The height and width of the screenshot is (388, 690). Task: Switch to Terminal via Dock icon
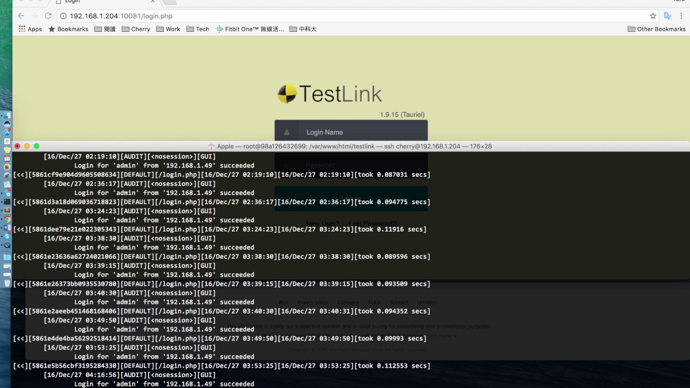tap(7, 202)
